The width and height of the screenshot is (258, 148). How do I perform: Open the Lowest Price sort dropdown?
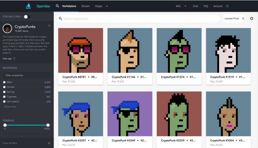[234, 18]
